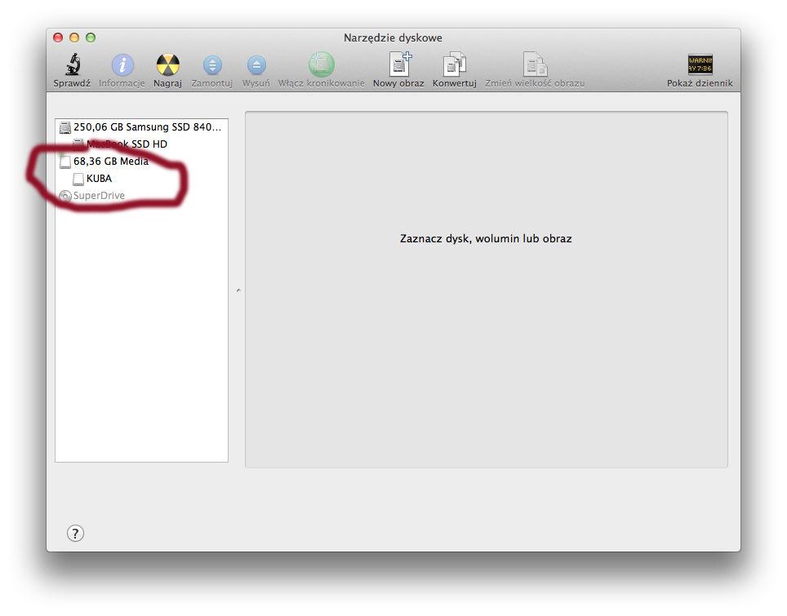This screenshot has width=787, height=616.
Task: Select the SuperDrive entry in sidebar
Action: click(98, 196)
